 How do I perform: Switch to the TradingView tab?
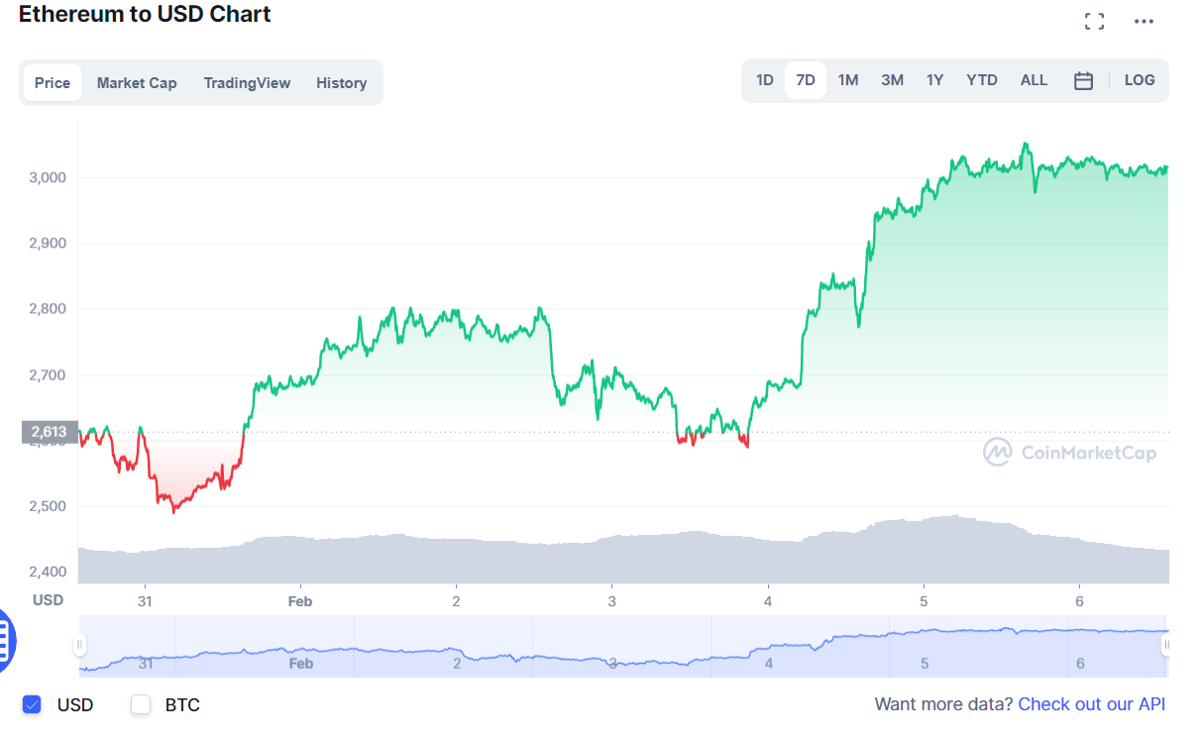click(248, 83)
